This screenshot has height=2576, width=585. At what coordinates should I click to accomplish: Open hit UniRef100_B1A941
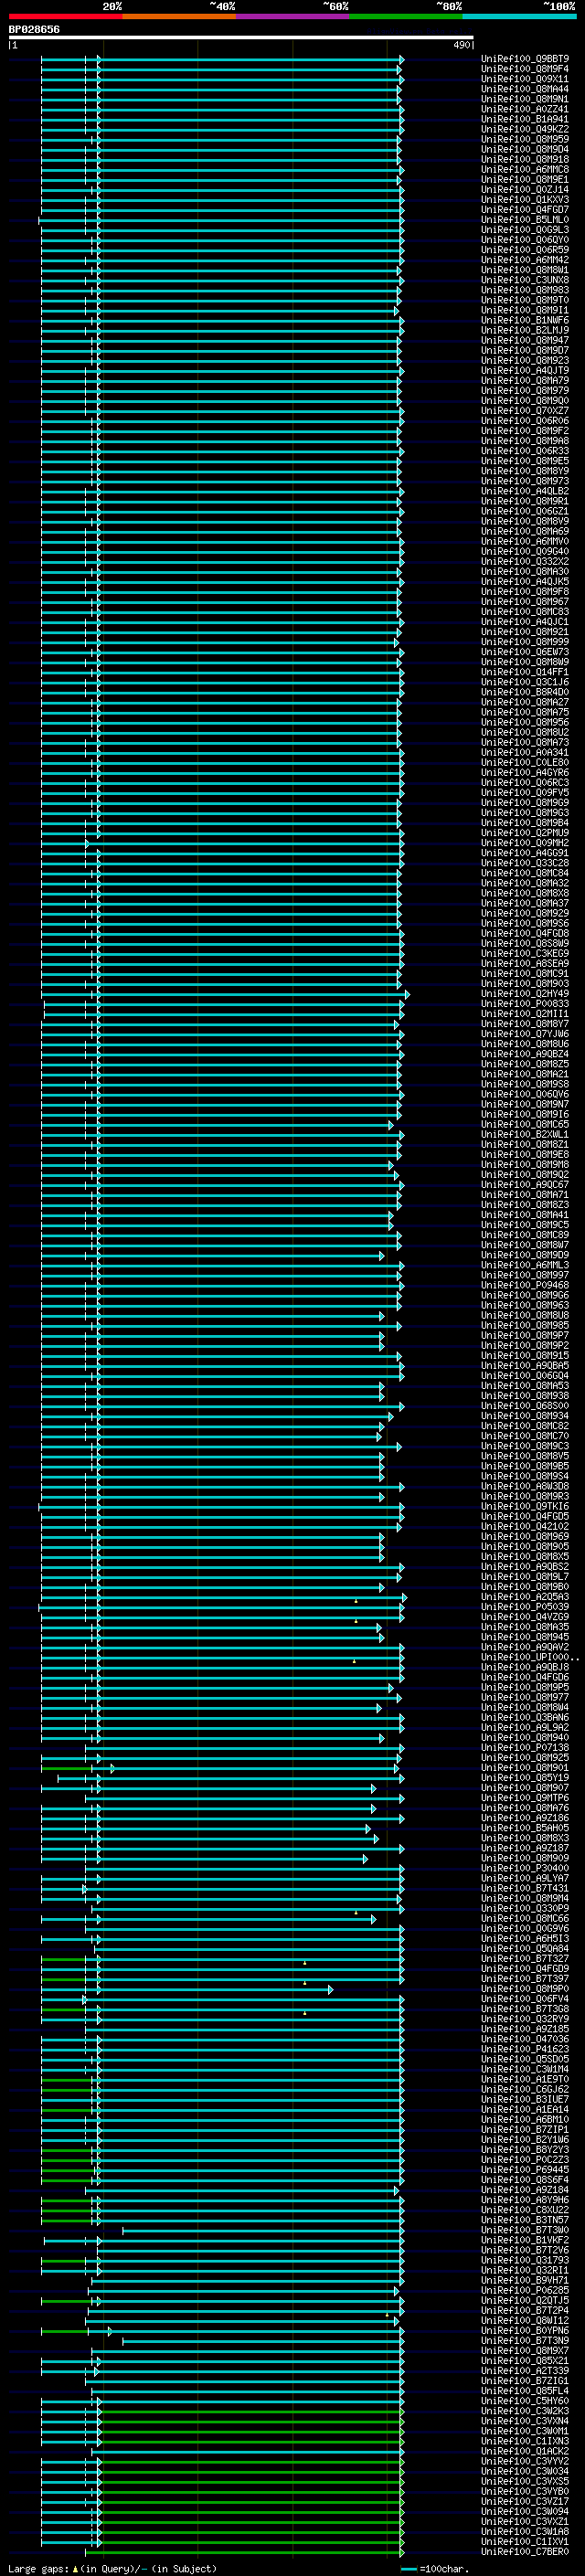tap(525, 119)
